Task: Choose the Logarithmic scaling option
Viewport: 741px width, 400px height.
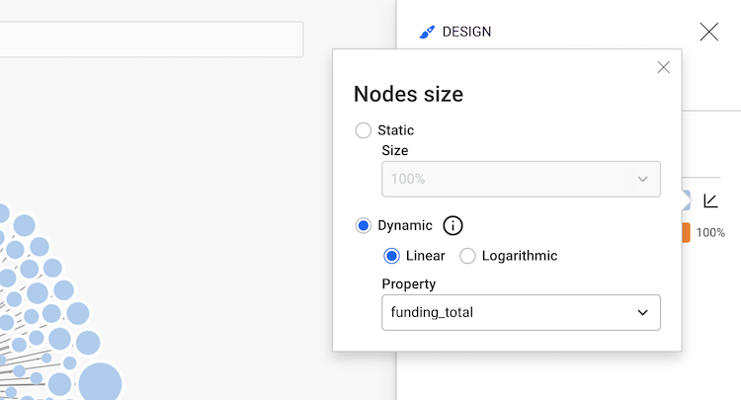Action: pos(468,256)
